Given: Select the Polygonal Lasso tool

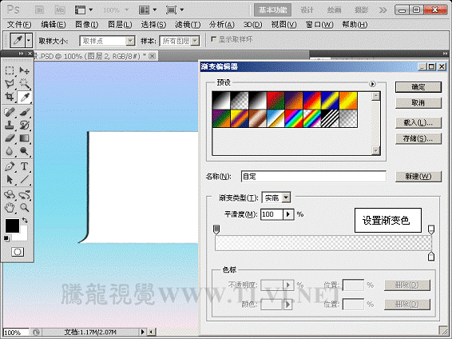Looking at the screenshot, I should click(x=10, y=84).
